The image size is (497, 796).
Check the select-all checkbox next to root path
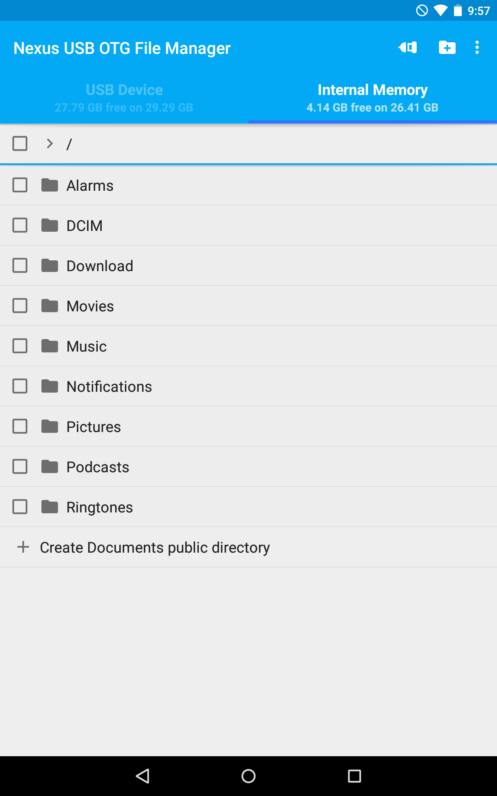(20, 143)
